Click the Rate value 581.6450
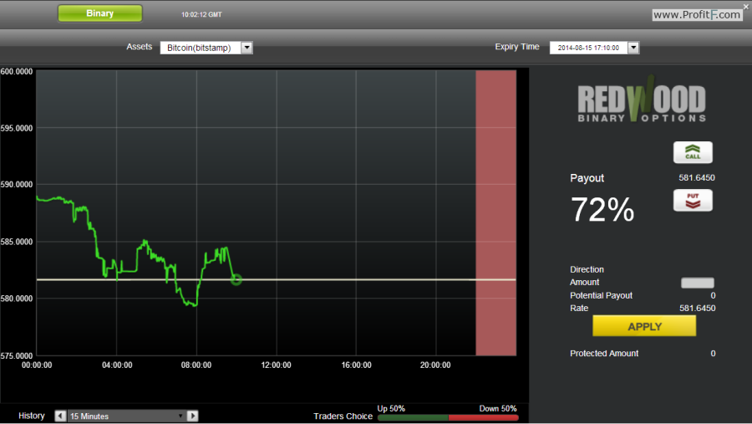The height and width of the screenshot is (424, 752). tap(698, 309)
